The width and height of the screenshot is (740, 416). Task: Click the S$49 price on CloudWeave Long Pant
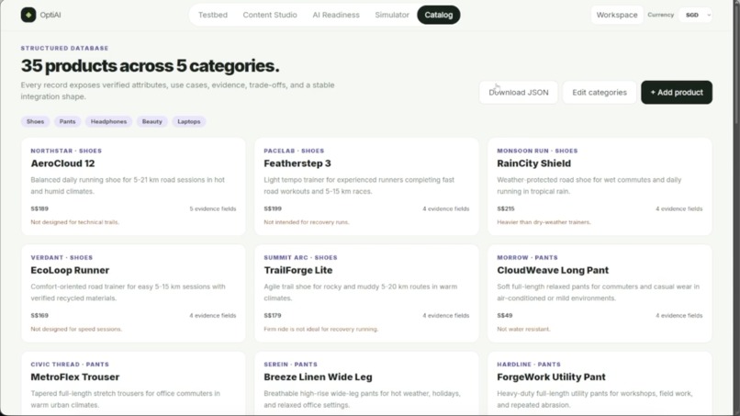point(504,315)
